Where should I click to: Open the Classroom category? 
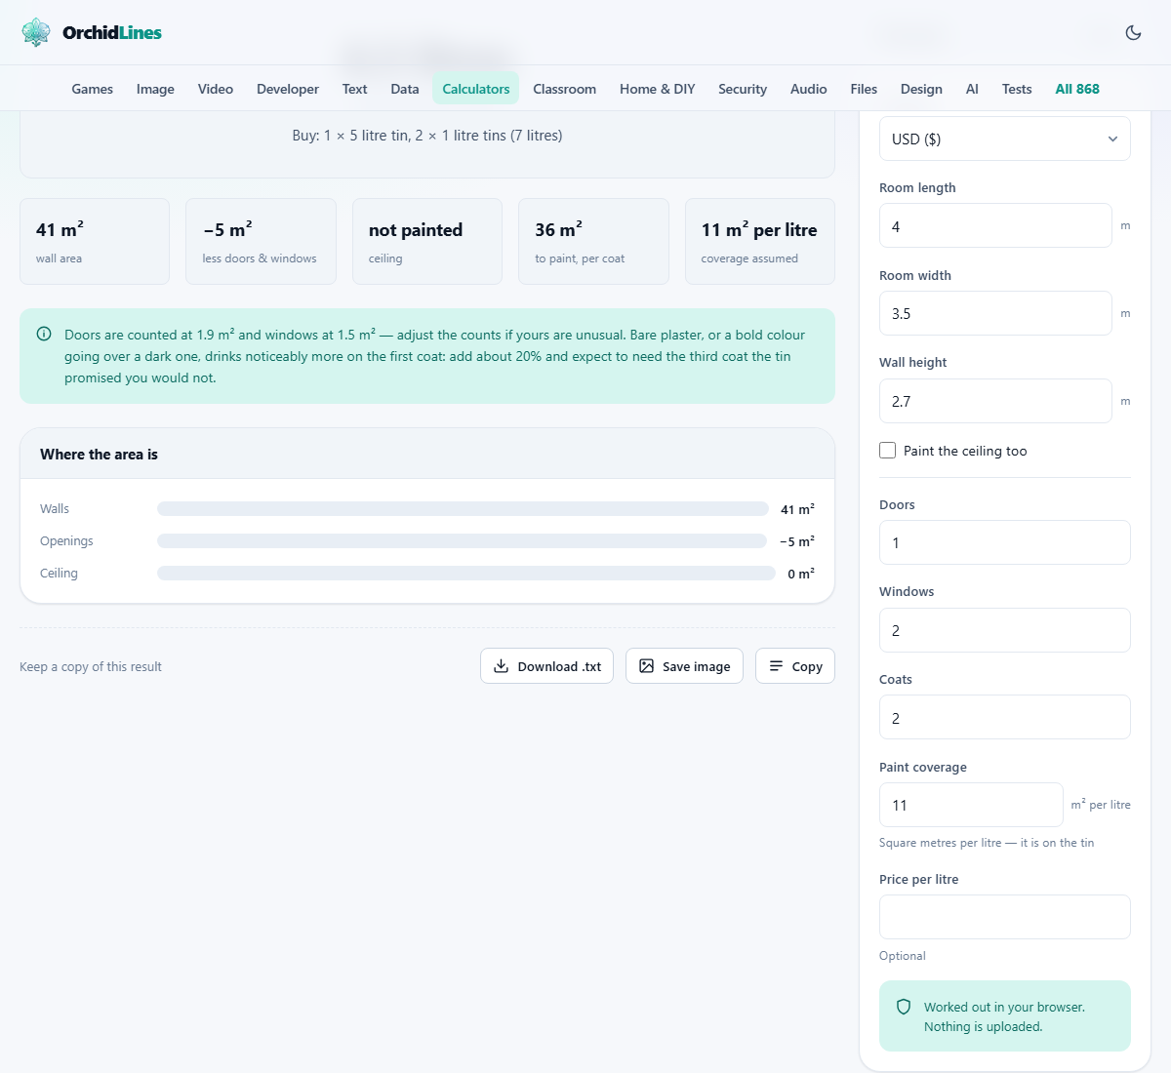[x=564, y=89]
